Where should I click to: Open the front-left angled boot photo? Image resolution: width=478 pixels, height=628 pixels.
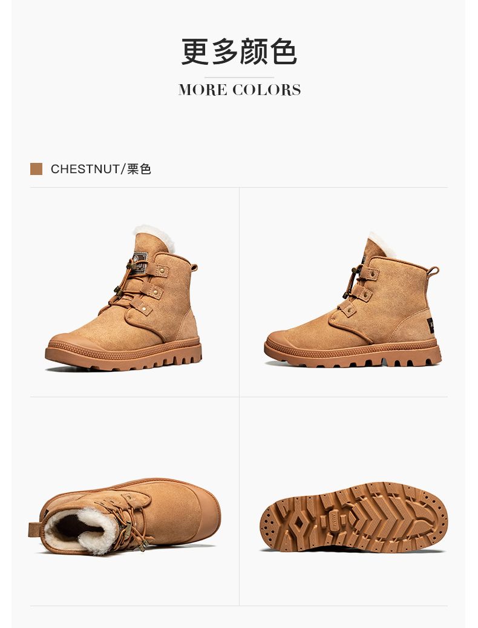coord(124,297)
